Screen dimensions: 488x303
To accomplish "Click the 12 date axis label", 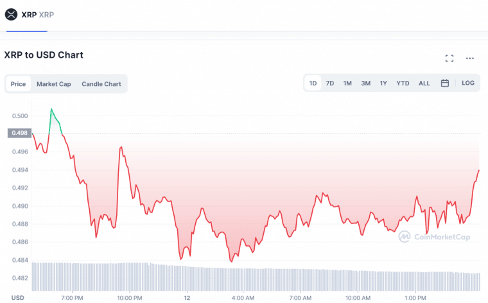I will pyautogui.click(x=187, y=298).
